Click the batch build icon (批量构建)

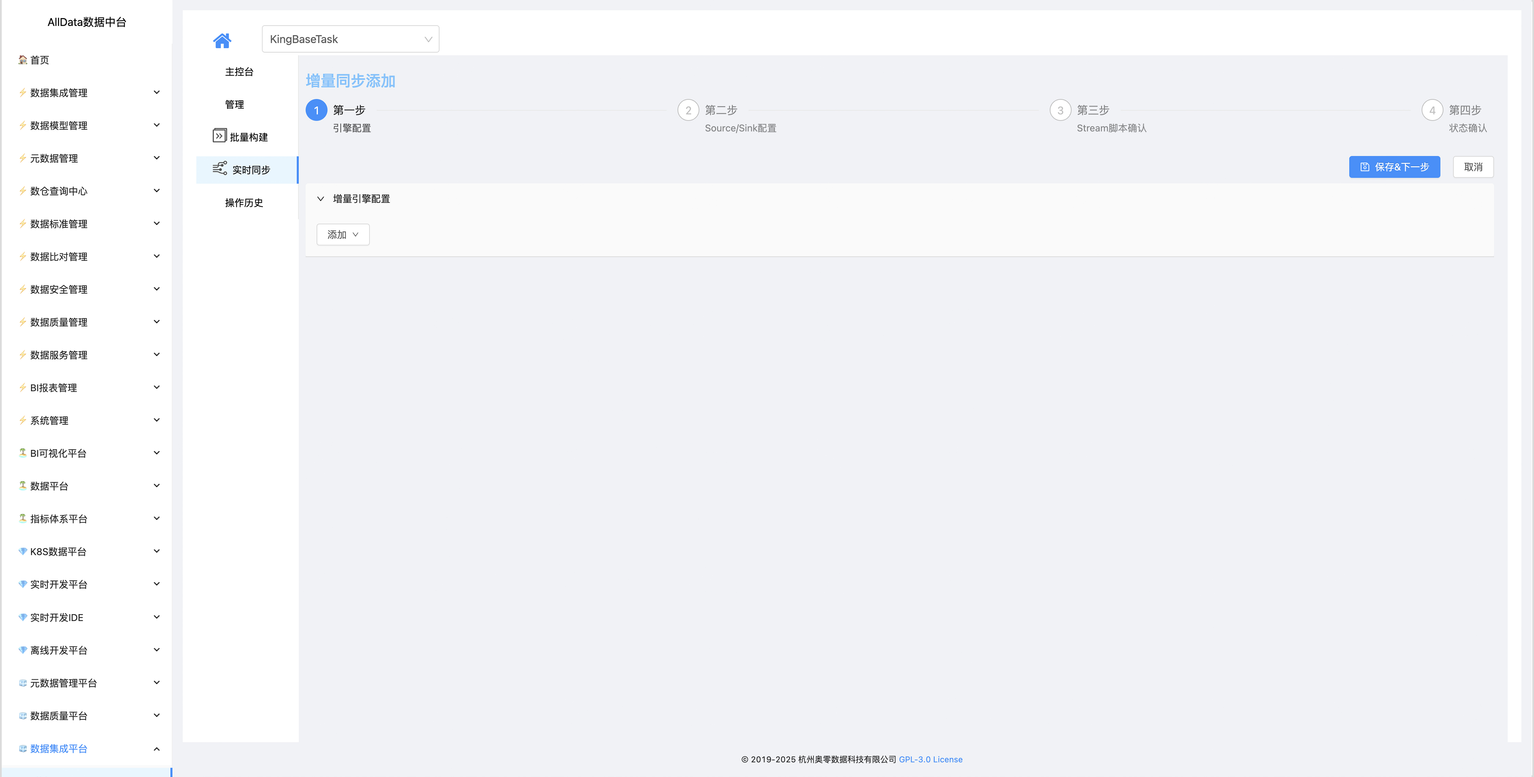tap(219, 136)
